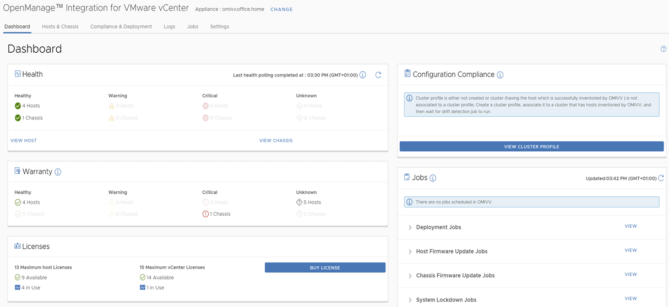Image resolution: width=669 pixels, height=307 pixels.
Task: Expand Deployment Jobs section
Action: click(410, 227)
